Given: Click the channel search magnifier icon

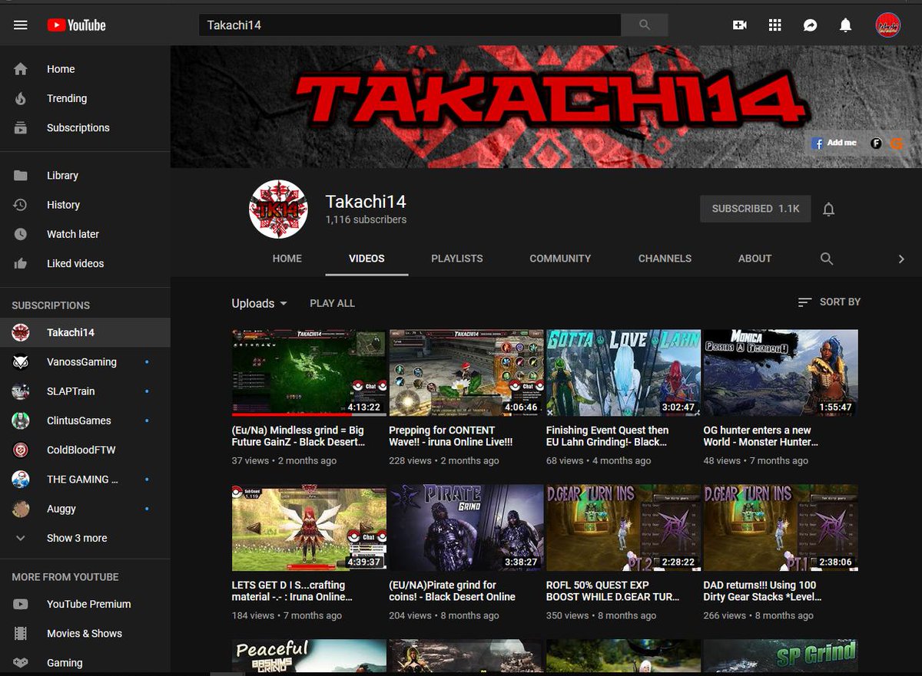Looking at the screenshot, I should [x=827, y=259].
